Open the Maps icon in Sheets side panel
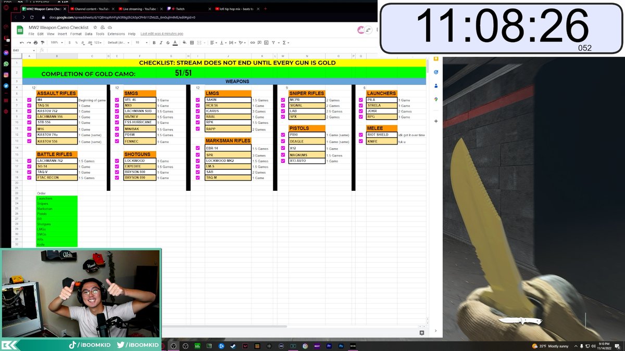Image resolution: width=625 pixels, height=351 pixels. click(x=435, y=99)
